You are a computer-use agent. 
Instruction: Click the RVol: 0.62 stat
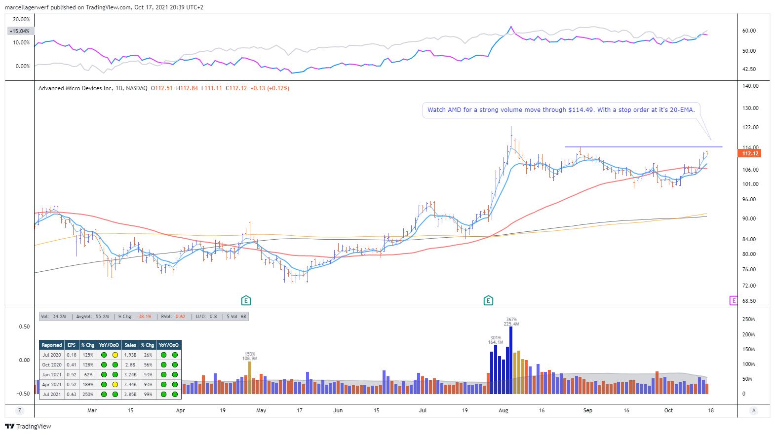[173, 317]
